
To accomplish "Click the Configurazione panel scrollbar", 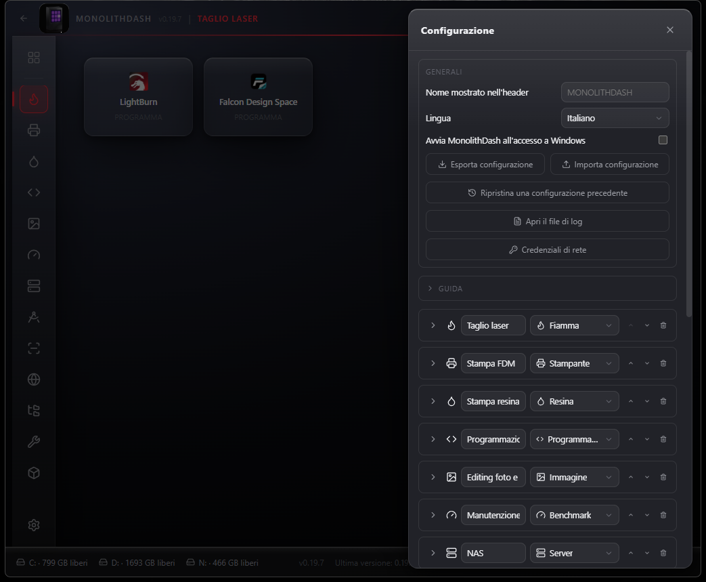I will click(688, 185).
